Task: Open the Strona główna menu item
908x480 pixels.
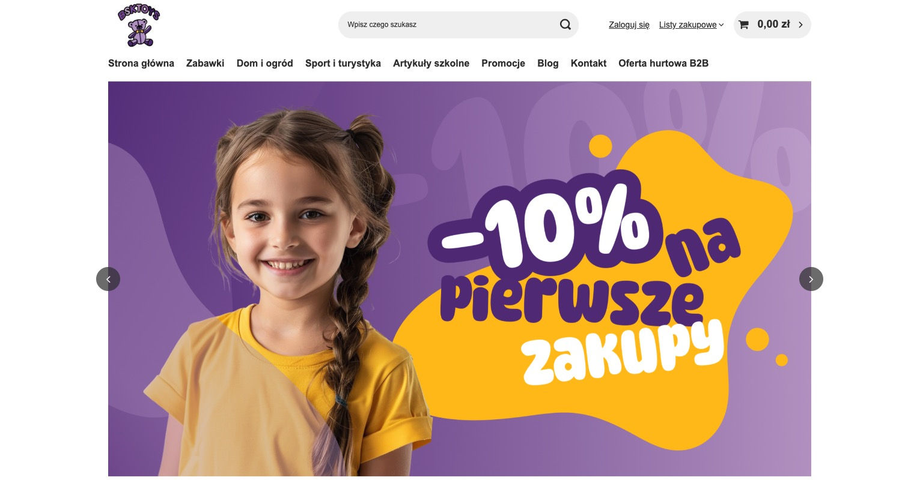Action: click(x=141, y=63)
